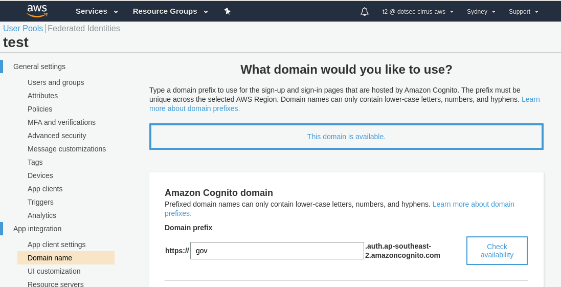Image resolution: width=561 pixels, height=287 pixels.
Task: Open the Triggers settings page
Action: click(x=40, y=202)
